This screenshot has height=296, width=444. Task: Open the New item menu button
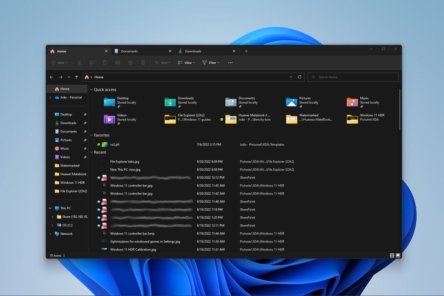click(x=59, y=63)
